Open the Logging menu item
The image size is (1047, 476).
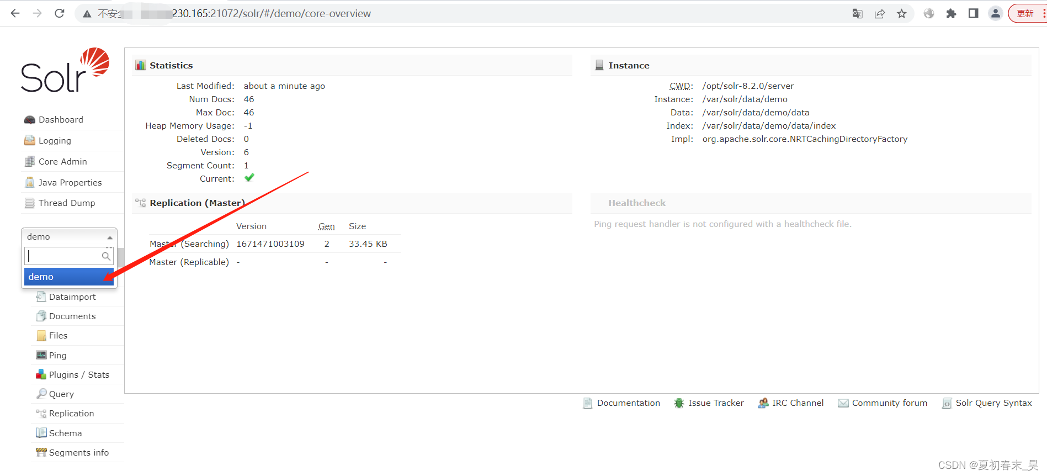coord(55,141)
